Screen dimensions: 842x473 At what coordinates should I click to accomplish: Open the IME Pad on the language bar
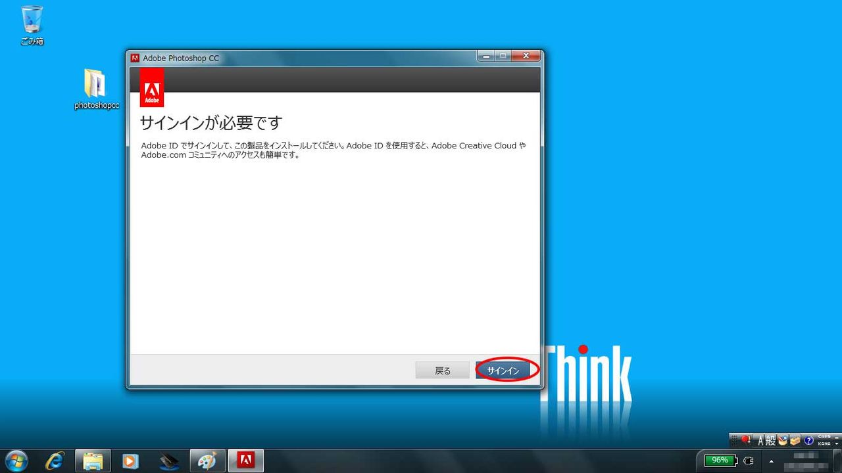[782, 440]
